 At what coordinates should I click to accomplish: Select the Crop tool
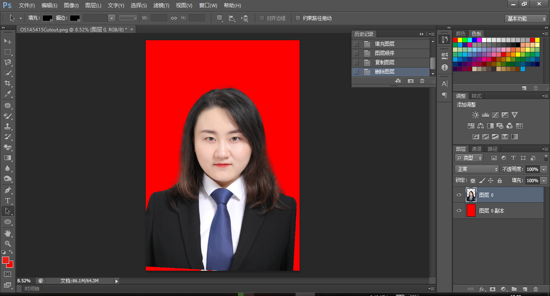pos(8,83)
